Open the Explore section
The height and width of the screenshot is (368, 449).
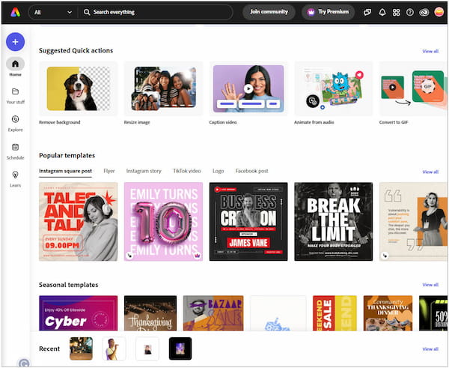pyautogui.click(x=15, y=123)
